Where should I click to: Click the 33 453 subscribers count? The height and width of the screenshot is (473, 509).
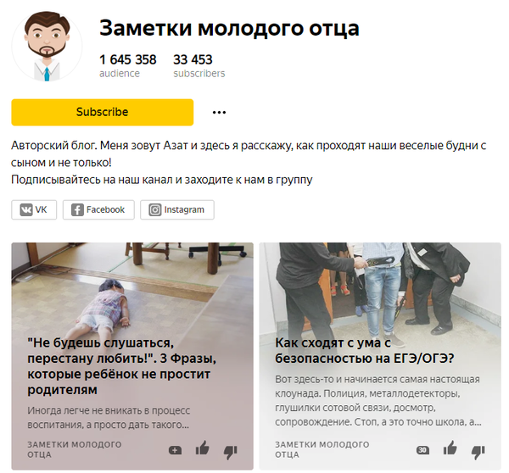point(193,59)
